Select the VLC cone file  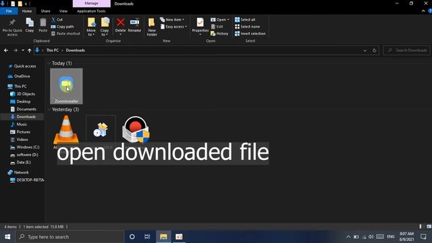66,130
